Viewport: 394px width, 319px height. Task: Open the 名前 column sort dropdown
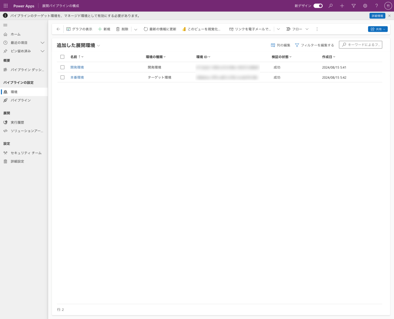[83, 57]
